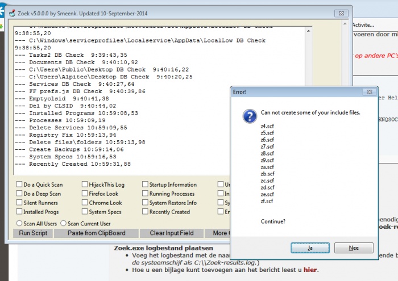Check the HijackThis Log option
This screenshot has height=281, width=398.
(85, 184)
